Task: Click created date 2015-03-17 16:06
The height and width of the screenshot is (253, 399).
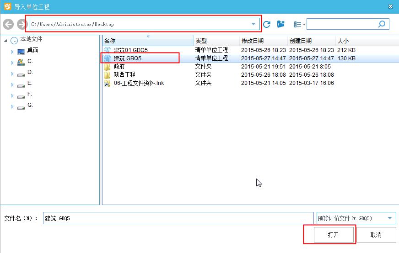Action: (x=312, y=83)
